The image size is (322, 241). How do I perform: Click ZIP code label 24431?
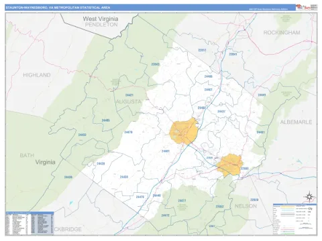click(260, 132)
